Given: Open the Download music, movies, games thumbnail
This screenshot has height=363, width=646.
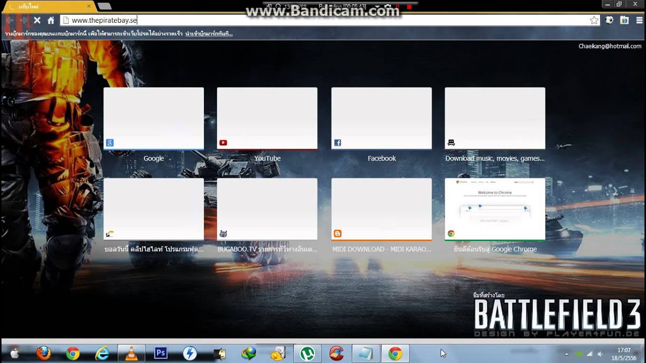Looking at the screenshot, I should 495,118.
